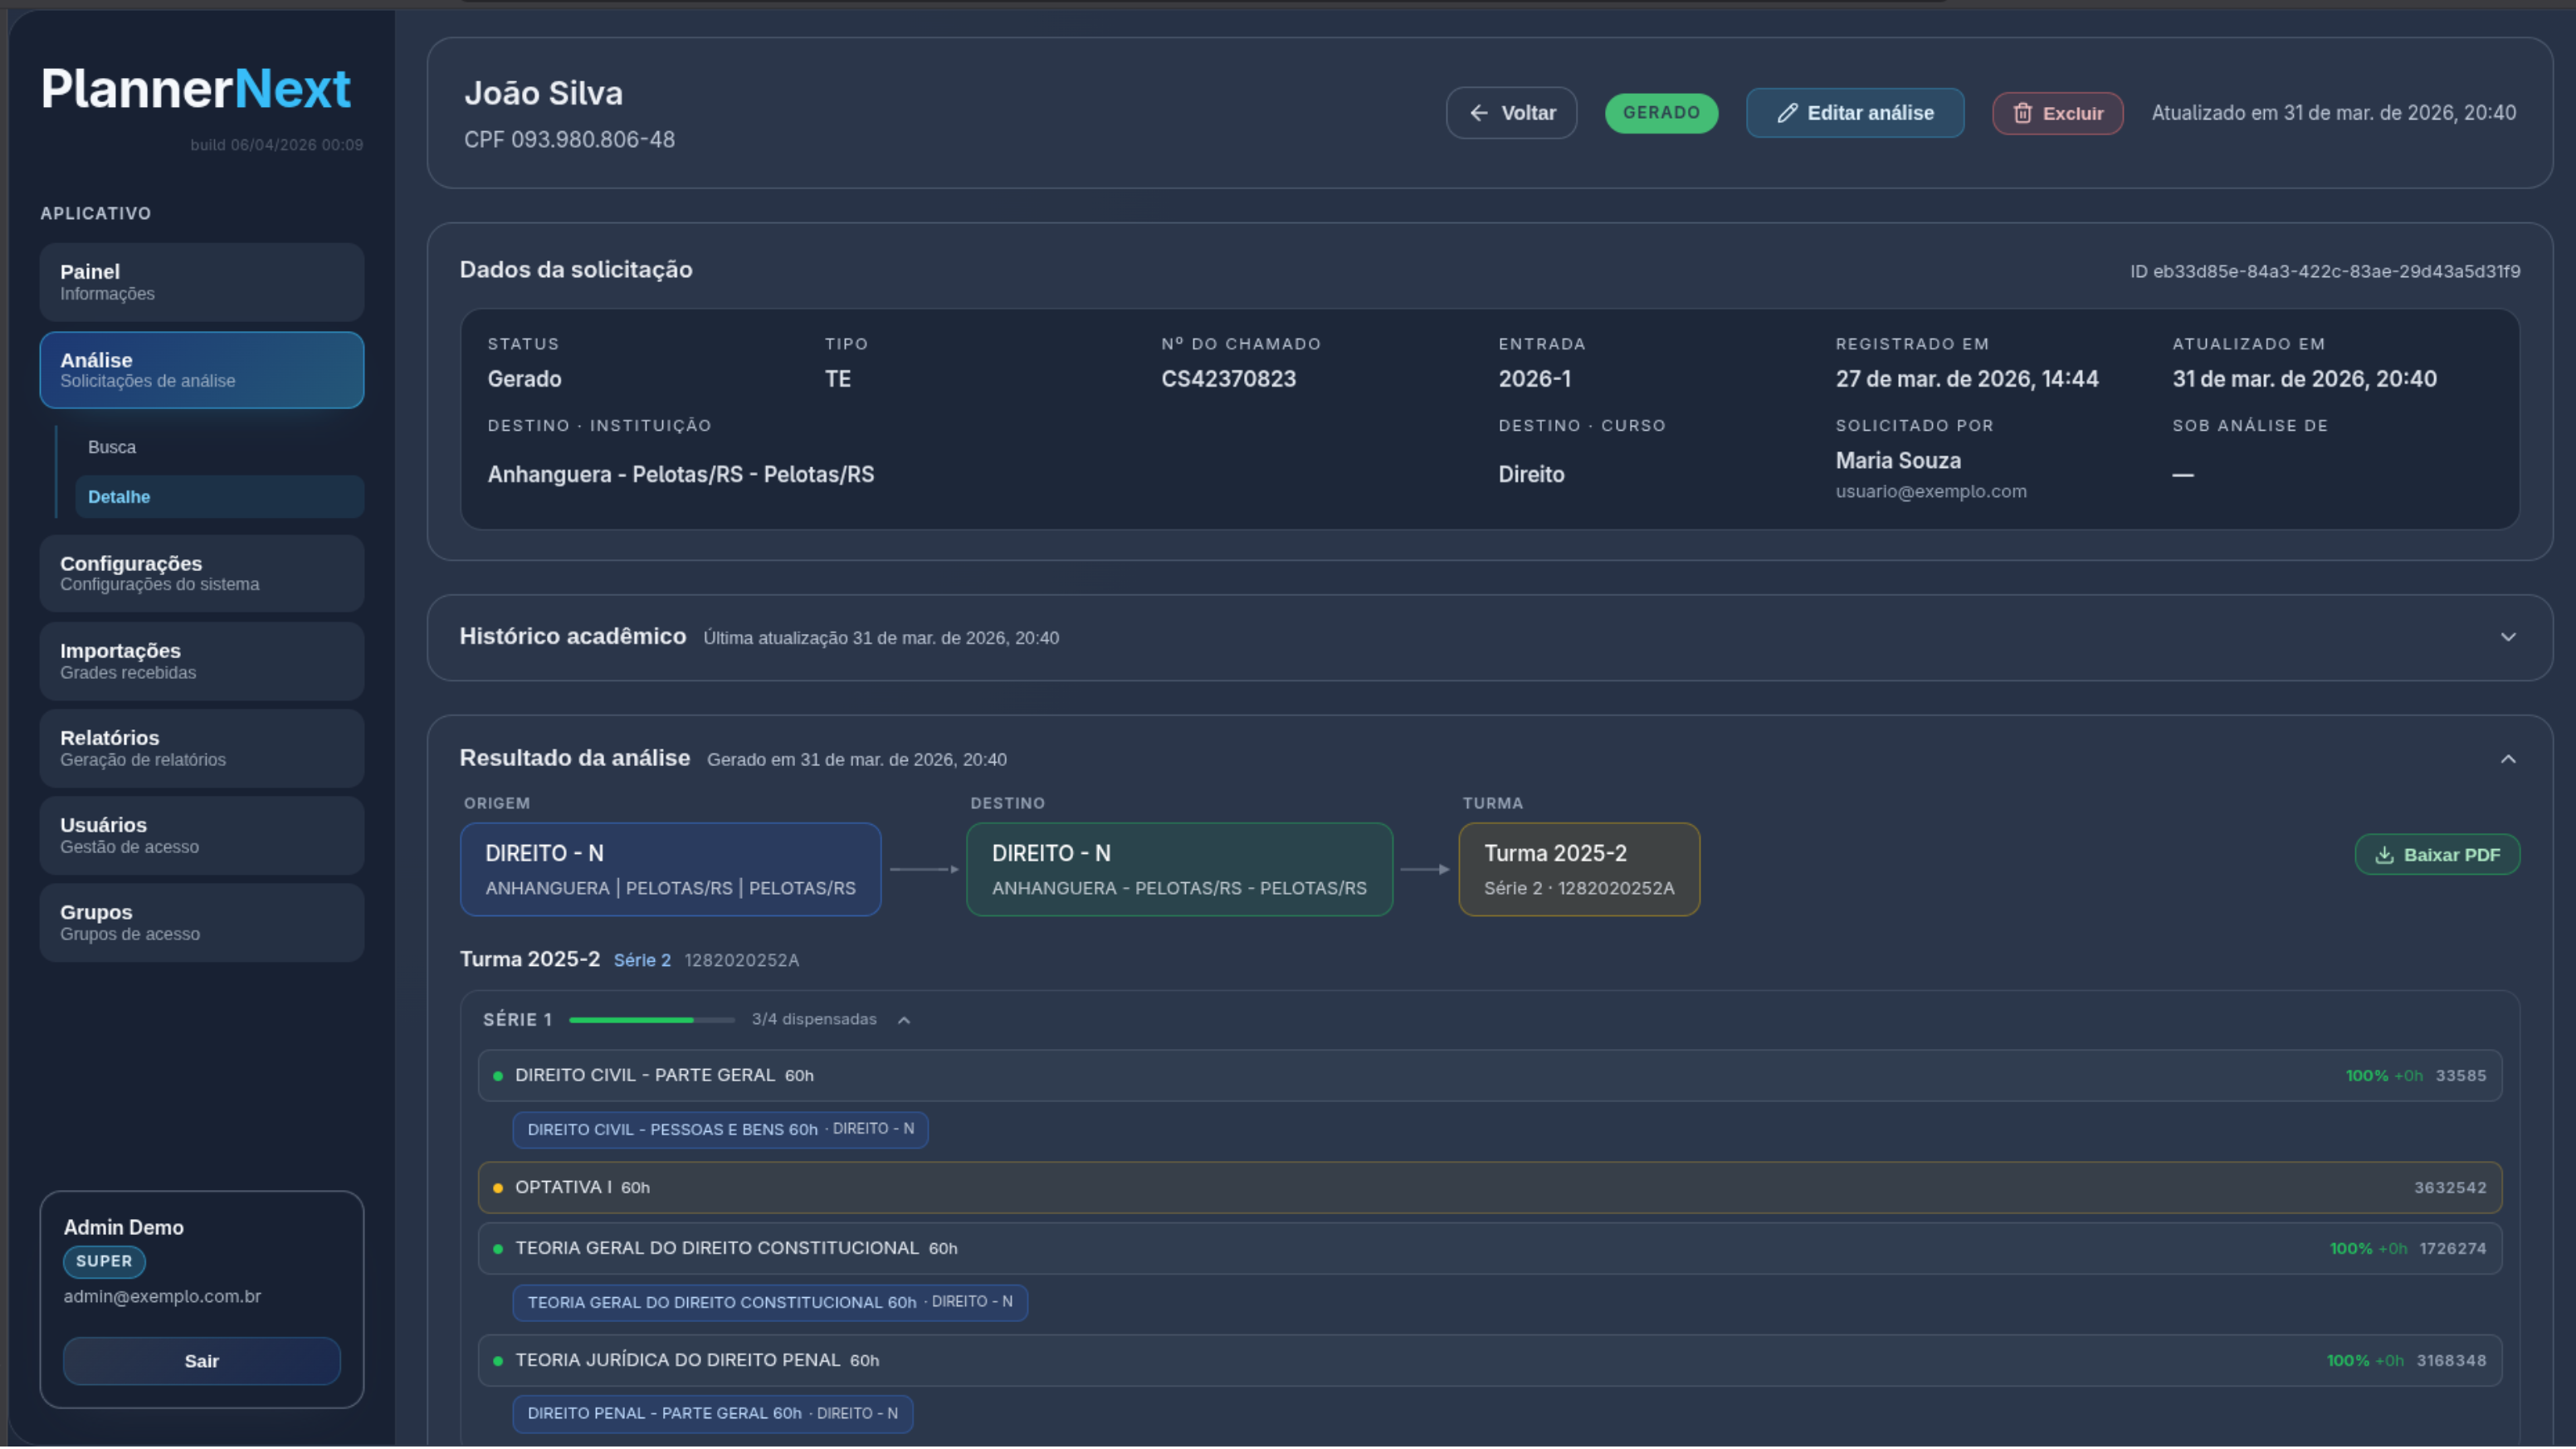Screen dimensions: 2576x1449
Task: Click the ORIGEM DIREITO - N card
Action: click(x=670, y=870)
